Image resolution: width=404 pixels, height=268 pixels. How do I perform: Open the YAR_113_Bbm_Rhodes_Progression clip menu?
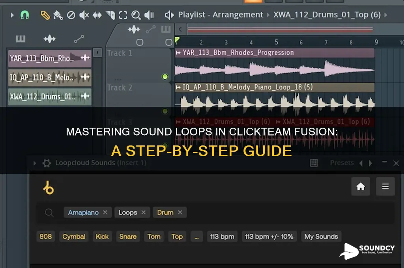point(178,53)
